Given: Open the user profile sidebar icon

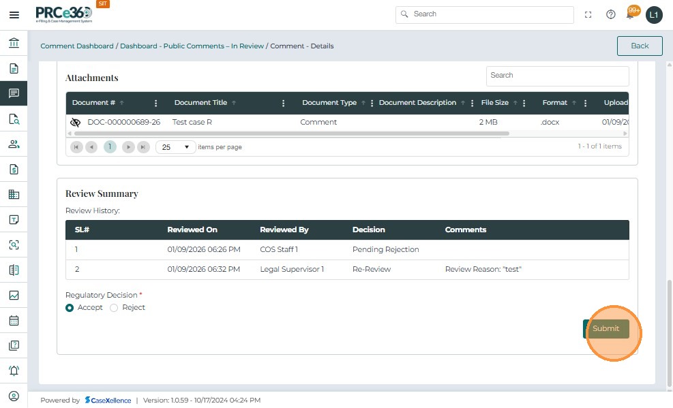Looking at the screenshot, I should click(14, 396).
